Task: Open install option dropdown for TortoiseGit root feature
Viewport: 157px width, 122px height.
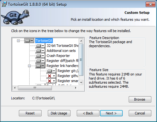Action: point(29,41)
